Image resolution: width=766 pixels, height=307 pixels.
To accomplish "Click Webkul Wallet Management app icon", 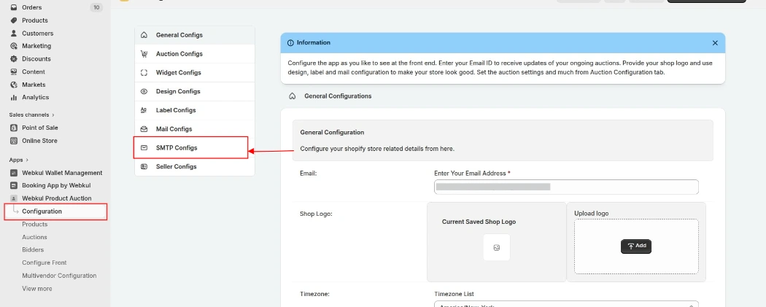I will tap(14, 173).
